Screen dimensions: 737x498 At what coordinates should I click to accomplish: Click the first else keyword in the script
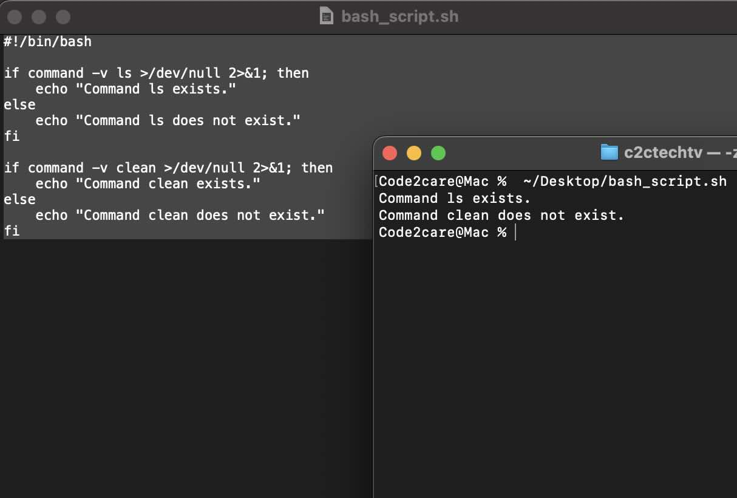[19, 104]
